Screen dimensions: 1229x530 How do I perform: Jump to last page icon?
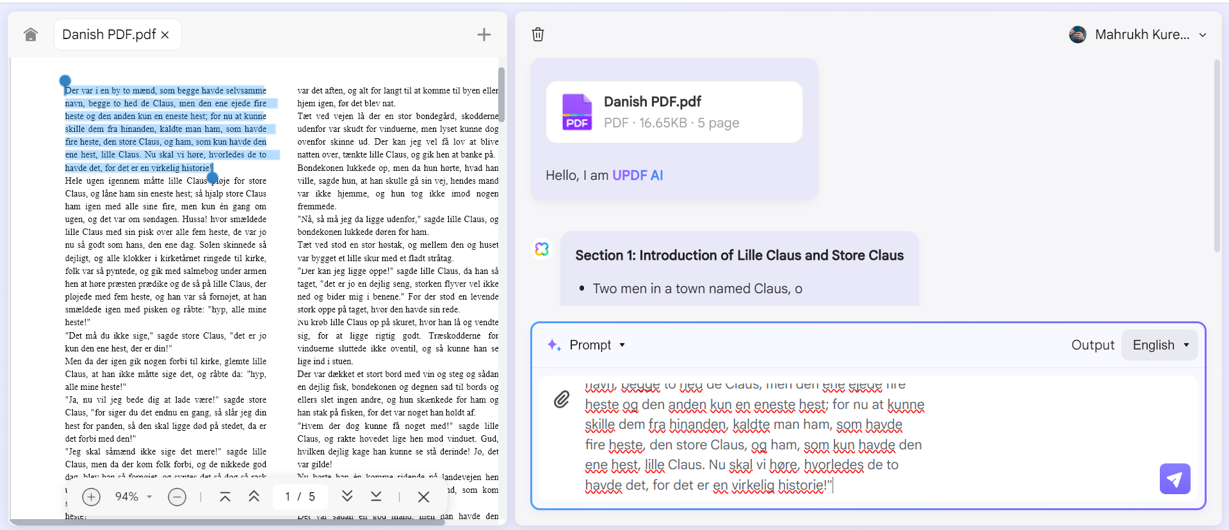[x=376, y=496]
